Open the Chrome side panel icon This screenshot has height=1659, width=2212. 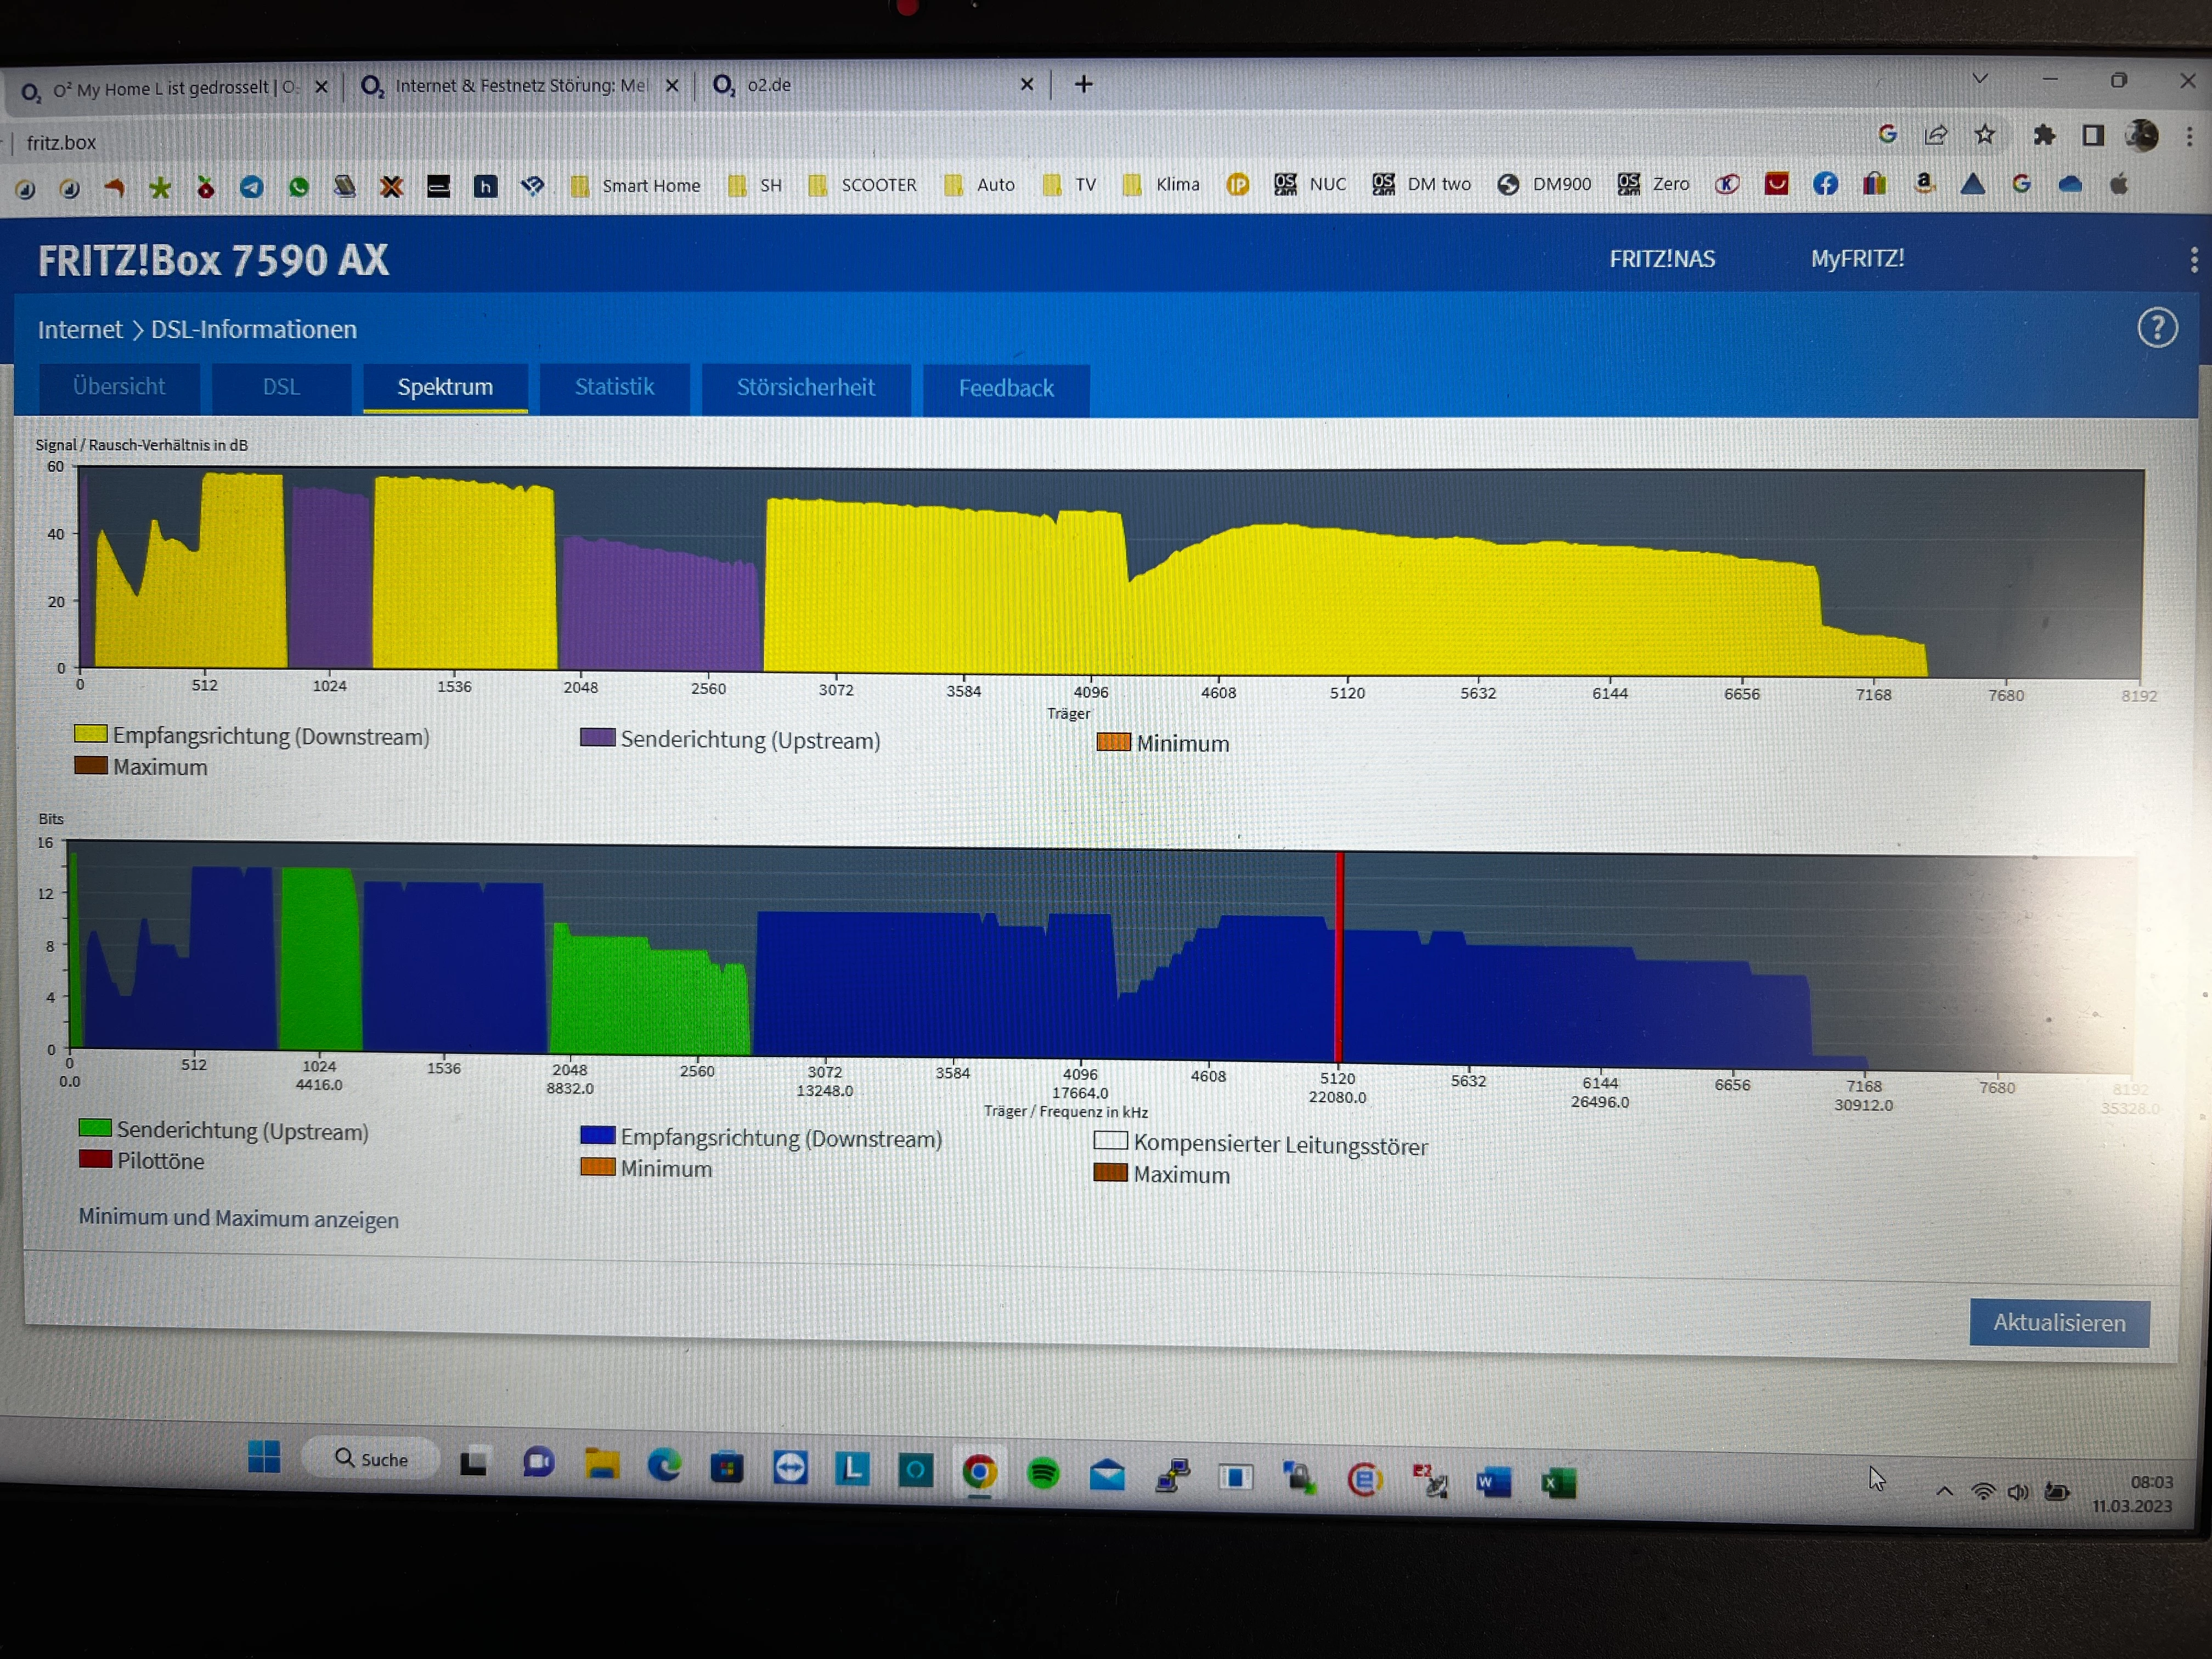coord(2093,135)
